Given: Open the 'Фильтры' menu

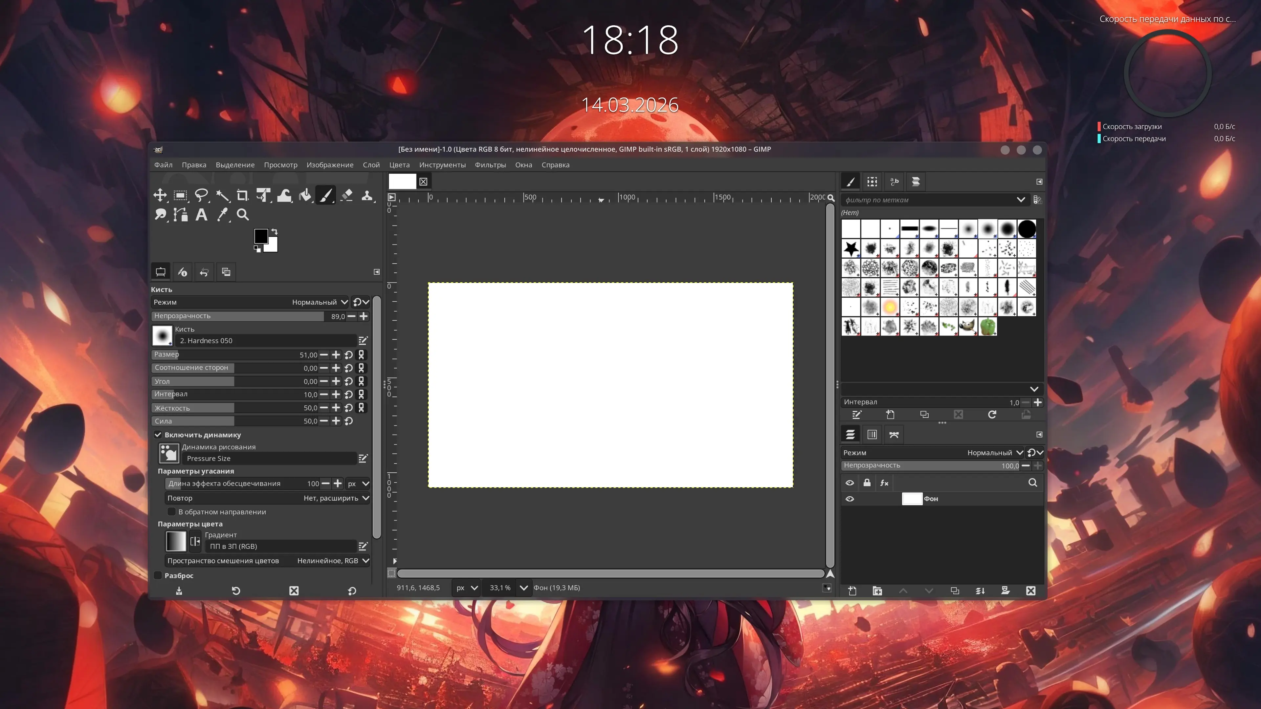Looking at the screenshot, I should pyautogui.click(x=490, y=165).
